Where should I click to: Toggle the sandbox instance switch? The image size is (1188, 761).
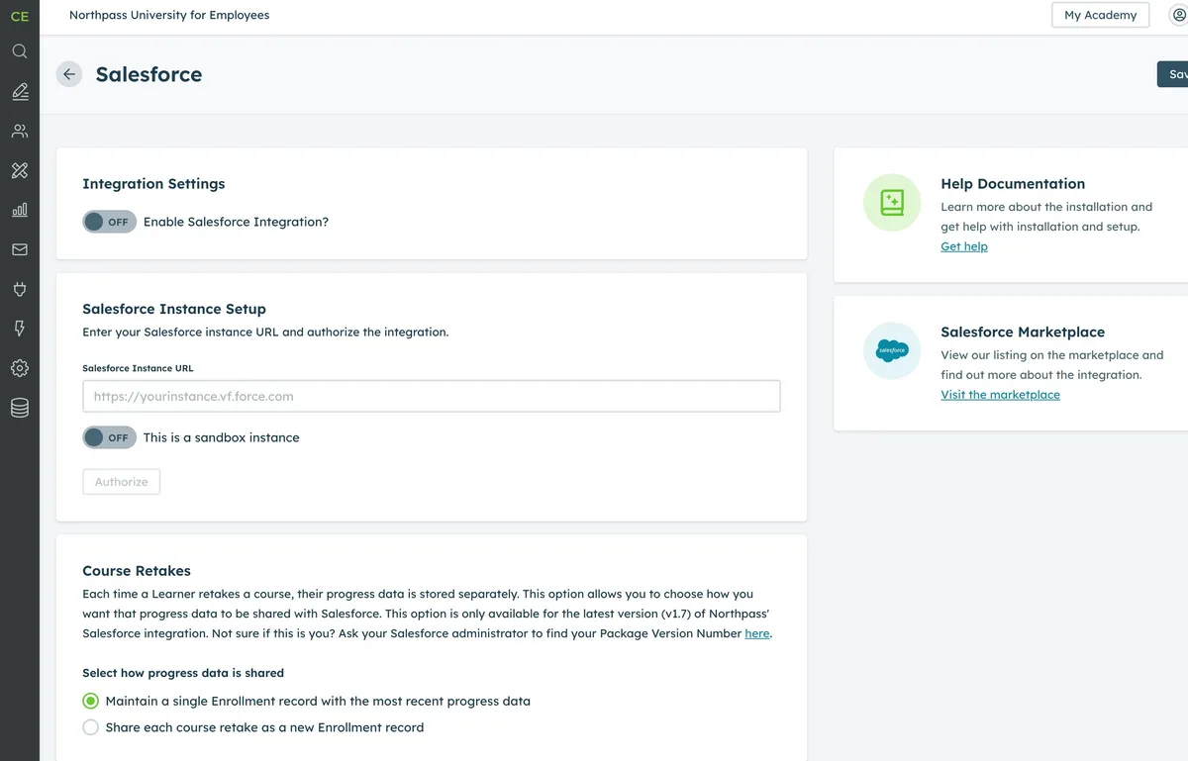[x=109, y=437]
